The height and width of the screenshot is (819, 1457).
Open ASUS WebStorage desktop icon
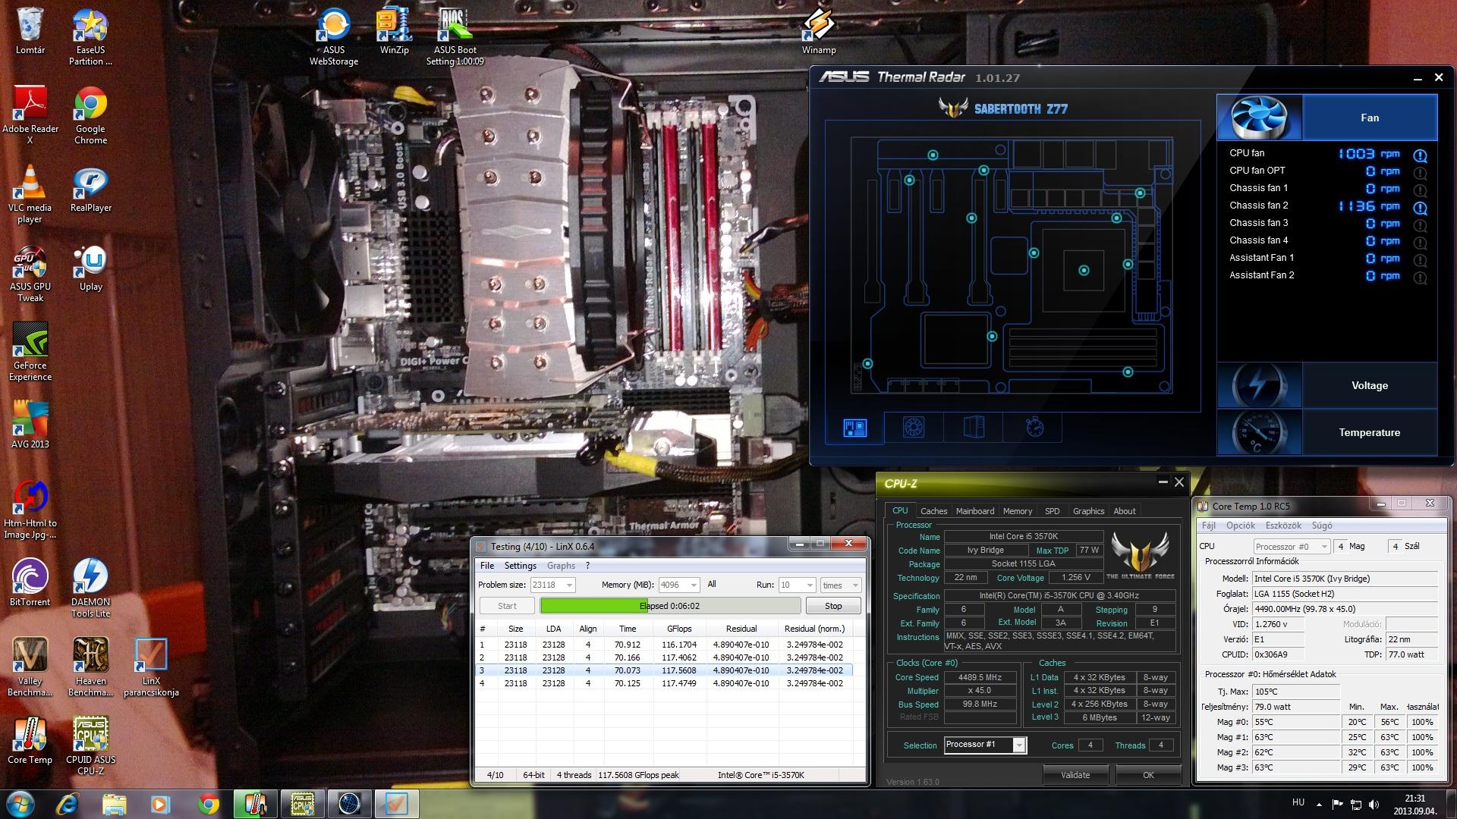334,36
